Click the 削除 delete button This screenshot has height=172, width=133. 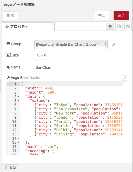10,16
